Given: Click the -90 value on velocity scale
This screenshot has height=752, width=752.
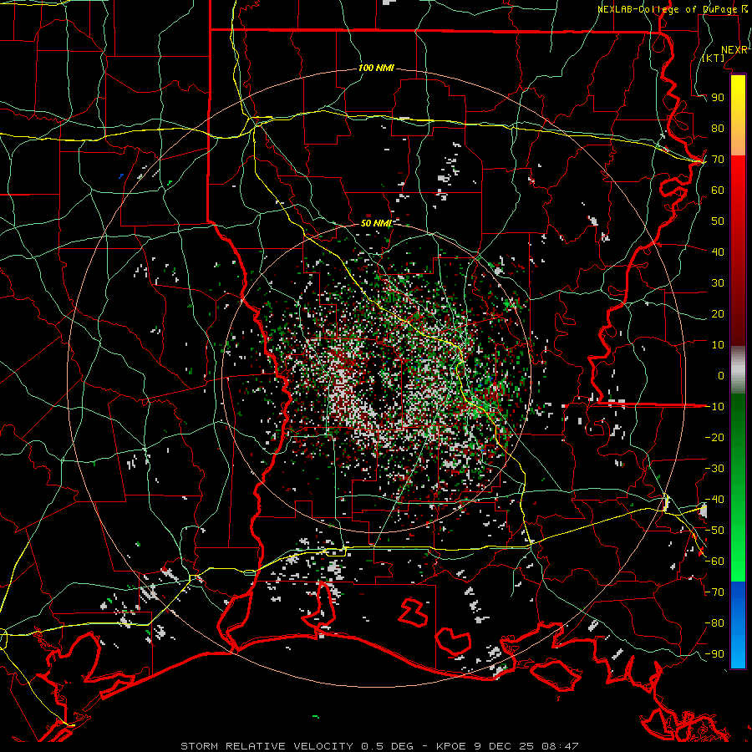Looking at the screenshot, I should [x=714, y=654].
